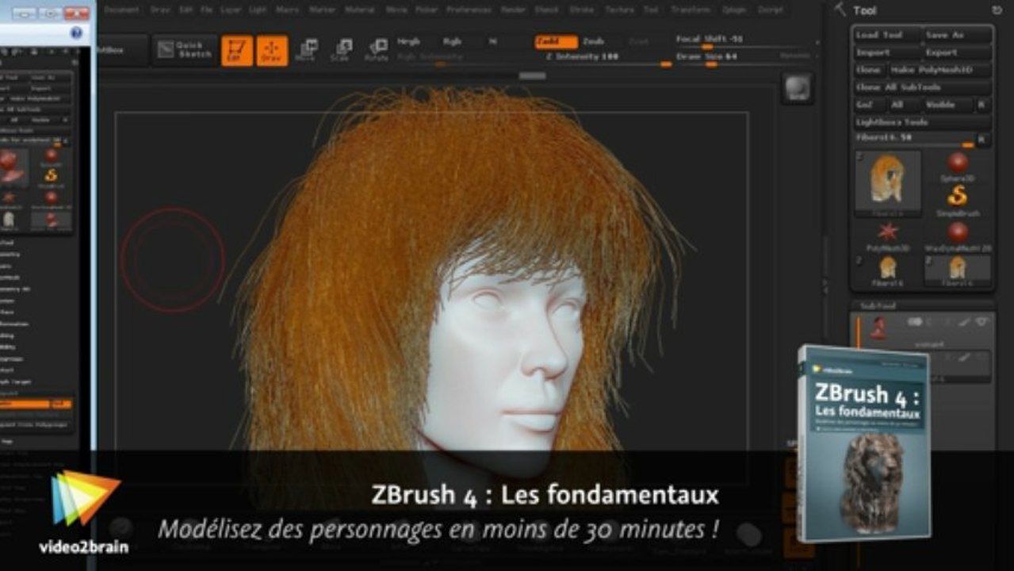Click the large current Fibers tool thumbnail
The image size is (1014, 571).
point(888,182)
